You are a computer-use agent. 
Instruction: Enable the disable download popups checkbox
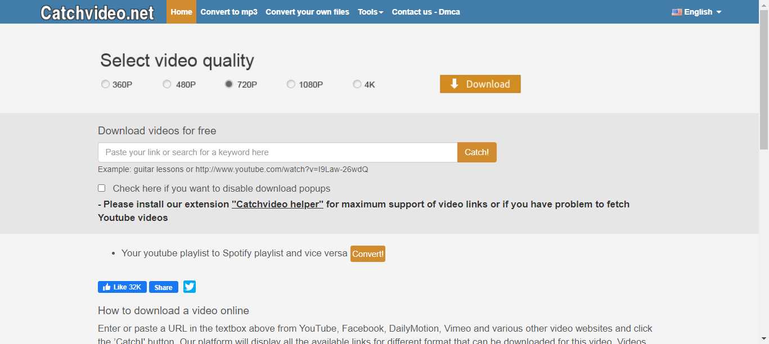click(x=102, y=188)
